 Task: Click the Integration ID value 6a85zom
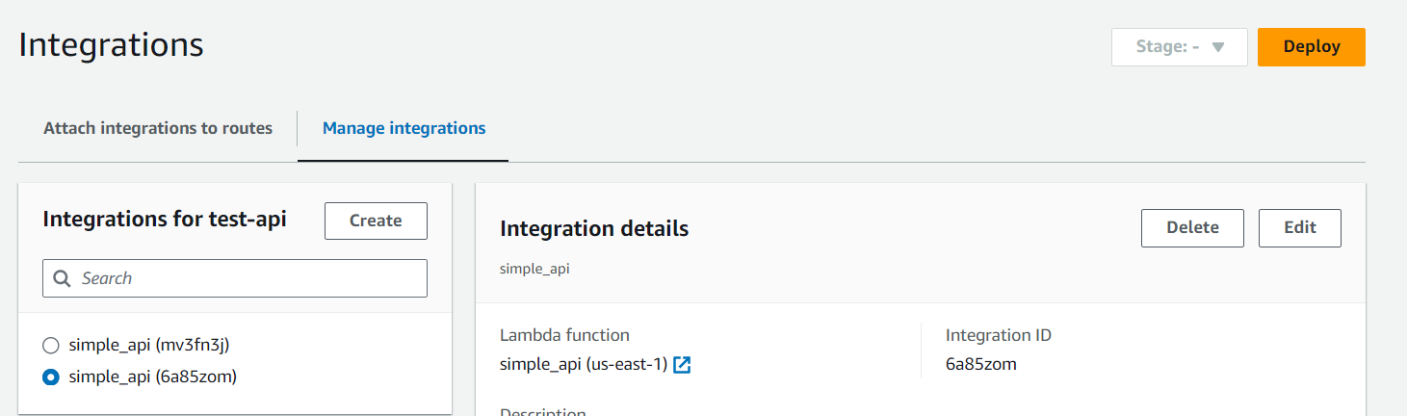coord(981,364)
